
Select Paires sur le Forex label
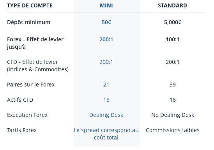tap(31, 85)
